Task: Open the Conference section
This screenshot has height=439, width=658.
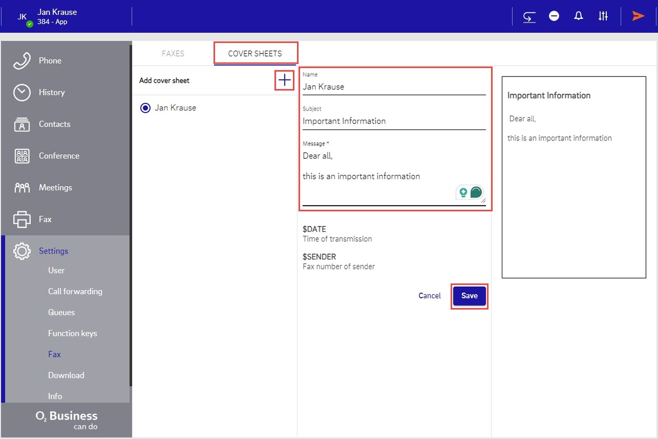Action: (x=59, y=156)
